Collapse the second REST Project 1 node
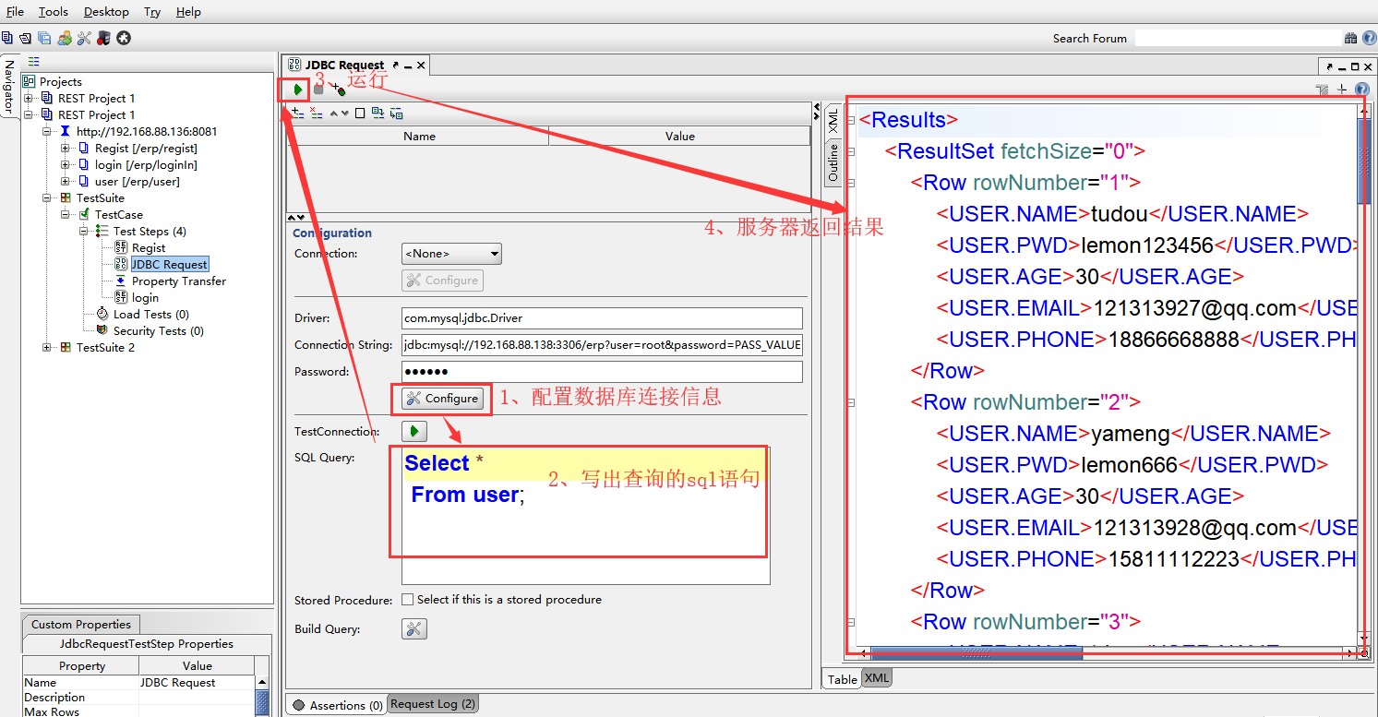The height and width of the screenshot is (717, 1378). tap(29, 115)
